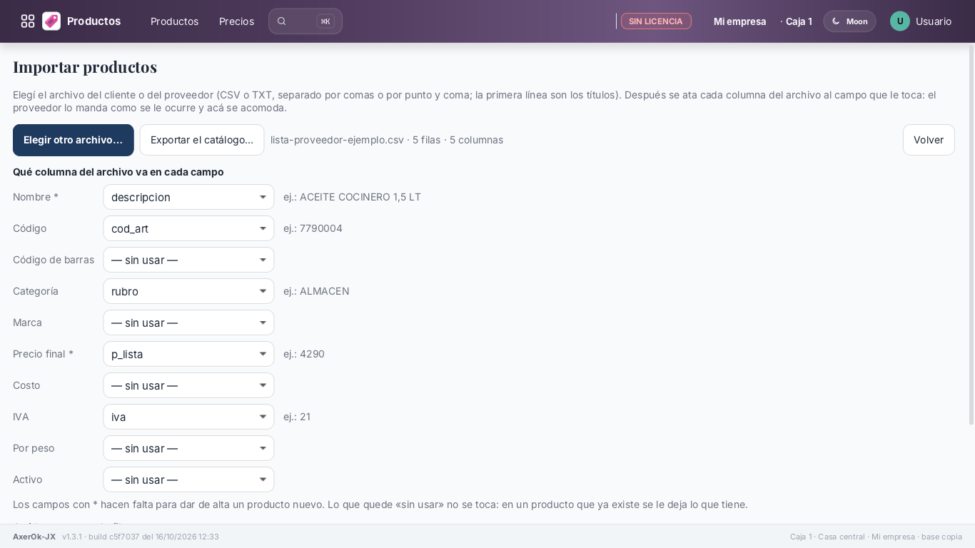Click the Mi empresa label

tap(740, 21)
